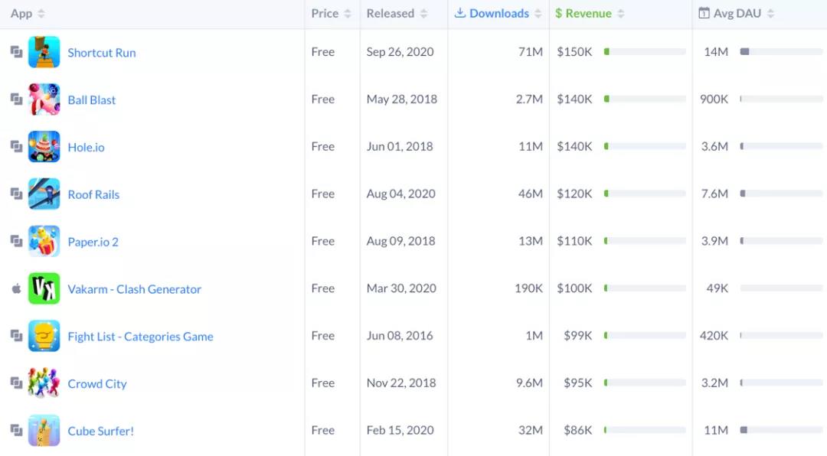Click the Nov 22, 2018 release date
This screenshot has width=827, height=456.
(401, 383)
